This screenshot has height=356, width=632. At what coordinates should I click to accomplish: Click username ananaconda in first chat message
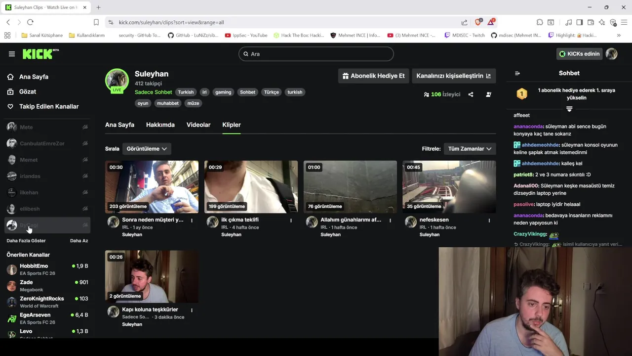528,127
